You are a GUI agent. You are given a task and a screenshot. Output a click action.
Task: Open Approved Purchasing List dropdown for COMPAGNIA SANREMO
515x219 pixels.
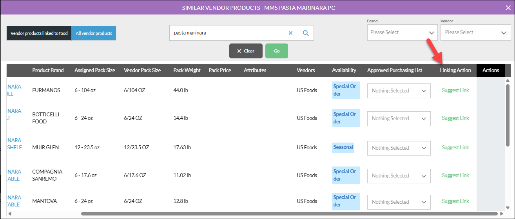point(399,176)
